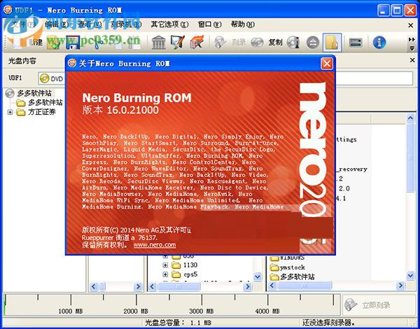This screenshot has width=420, height=329.
Task: Open the 其它选项(X) menu
Action: coord(169,24)
